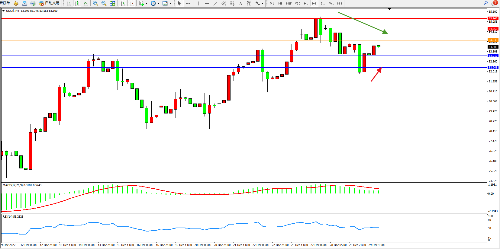
Task: Toggle the chart auto scroll button
Action: pos(123,3)
